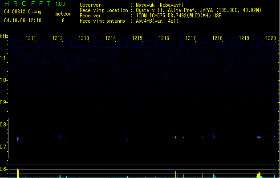The image size is (280, 178).
Task: Click the "Receiver" field label
Action: pos(90,16)
